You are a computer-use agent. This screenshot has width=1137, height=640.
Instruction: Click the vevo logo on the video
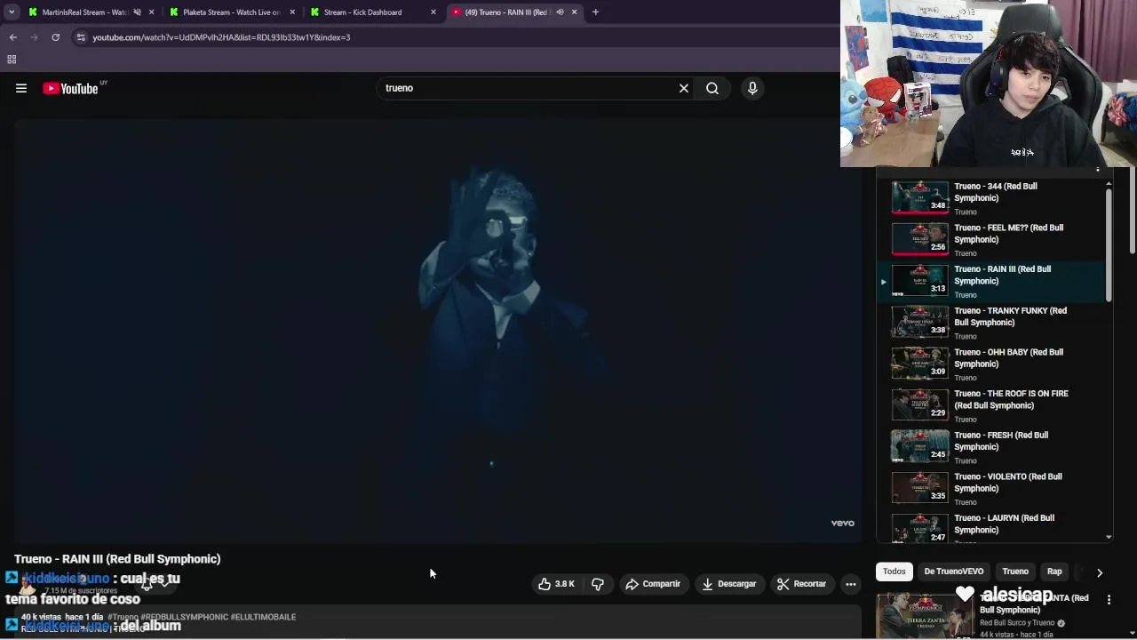(842, 524)
